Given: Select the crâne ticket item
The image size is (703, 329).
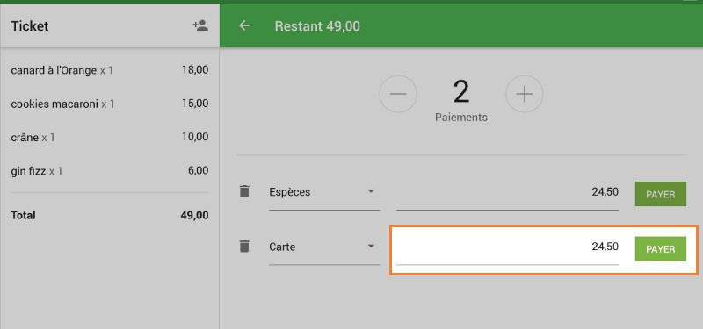Looking at the screenshot, I should tap(110, 138).
